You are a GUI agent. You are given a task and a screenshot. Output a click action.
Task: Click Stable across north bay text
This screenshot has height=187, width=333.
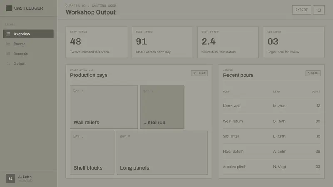[x=153, y=52]
